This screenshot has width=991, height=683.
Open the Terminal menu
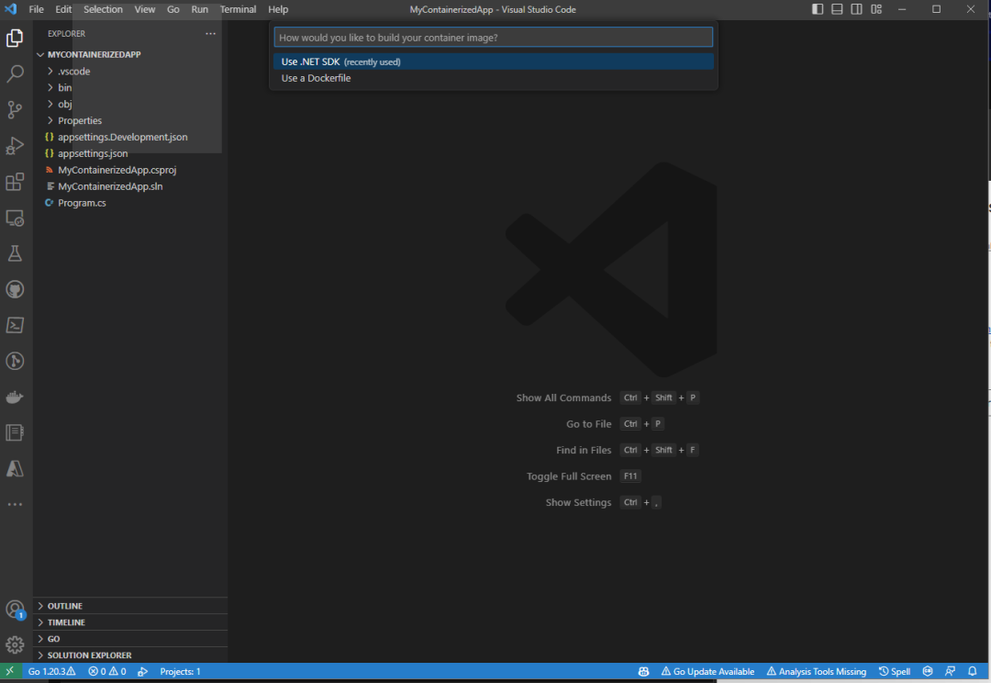pos(239,9)
